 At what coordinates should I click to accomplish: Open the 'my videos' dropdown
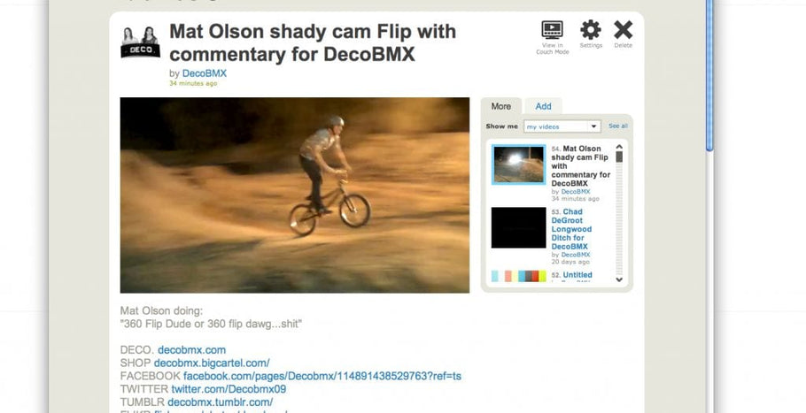point(562,126)
